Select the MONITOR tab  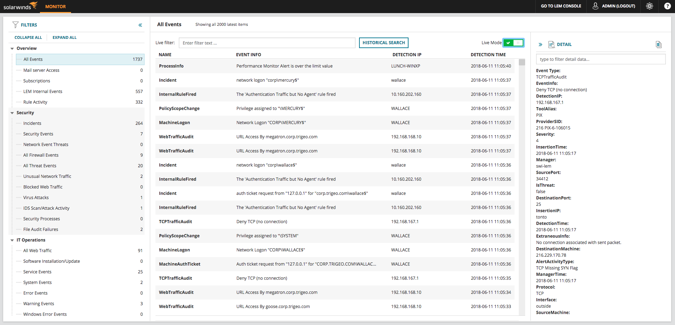click(55, 6)
